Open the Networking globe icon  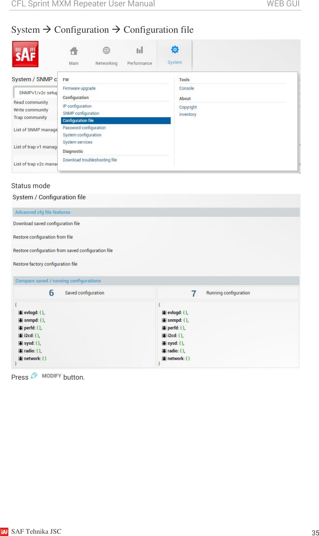tap(106, 50)
